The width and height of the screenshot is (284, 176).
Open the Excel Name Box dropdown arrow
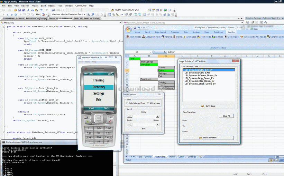pos(150,52)
